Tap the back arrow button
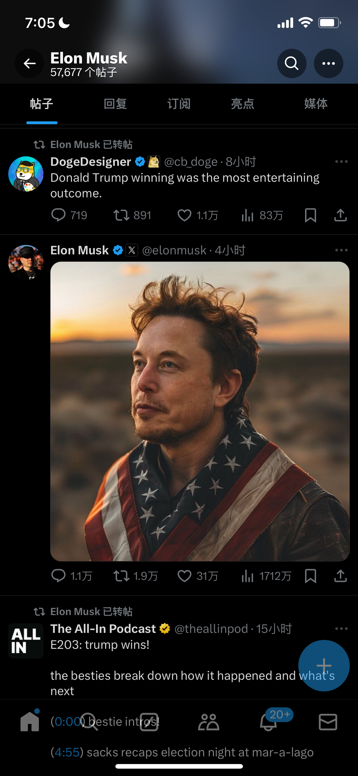The image size is (358, 776). 29,63
